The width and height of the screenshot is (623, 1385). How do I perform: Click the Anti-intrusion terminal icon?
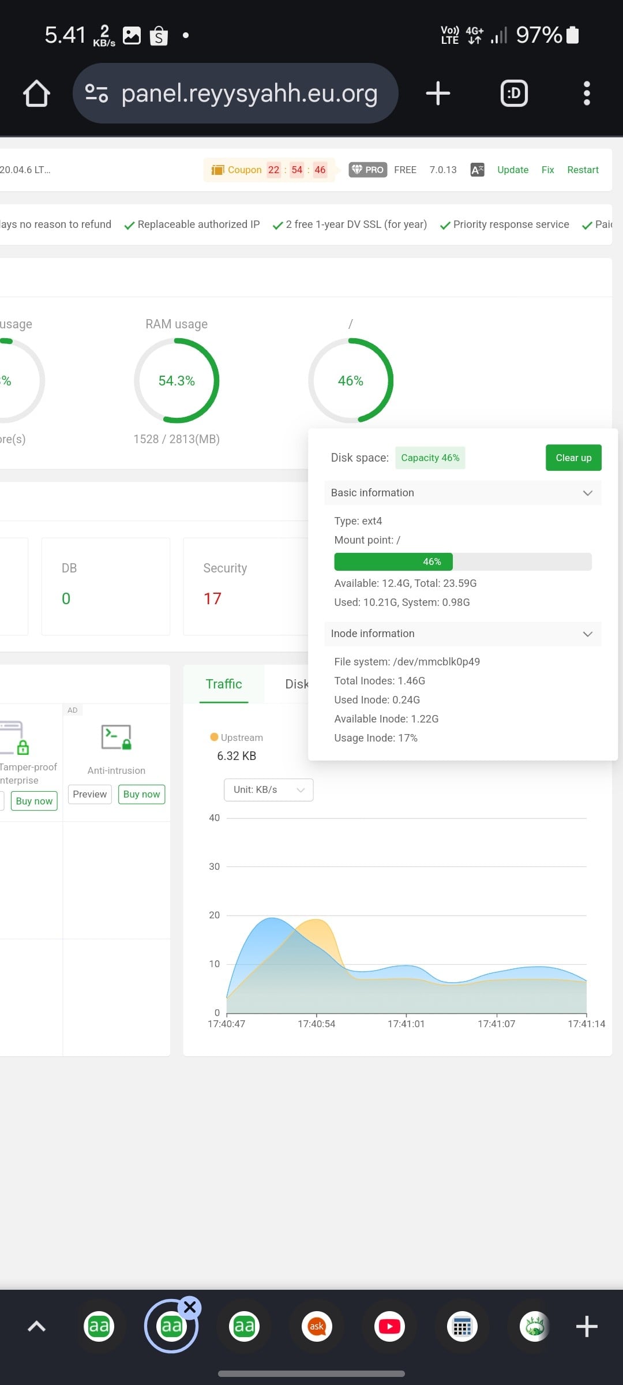(116, 737)
